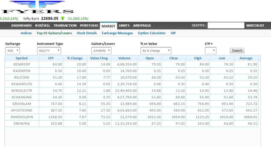Expand the Instrument Type EQUITY dropdown
Image resolution: width=271 pixels, height=147 pixels.
pyautogui.click(x=49, y=51)
